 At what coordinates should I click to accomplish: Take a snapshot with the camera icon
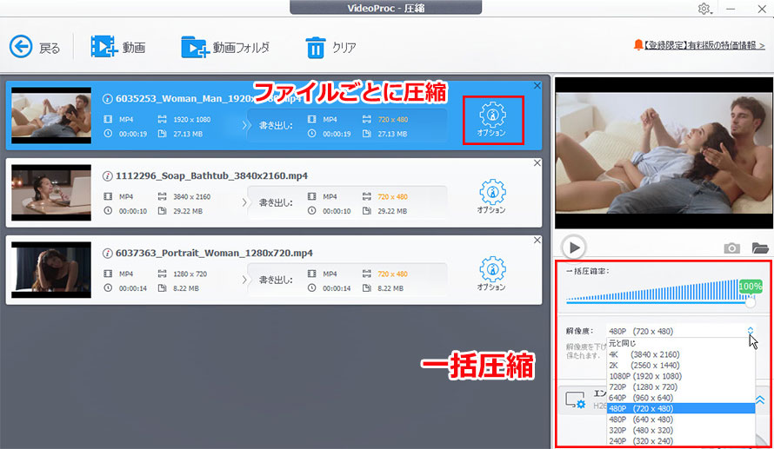[731, 248]
